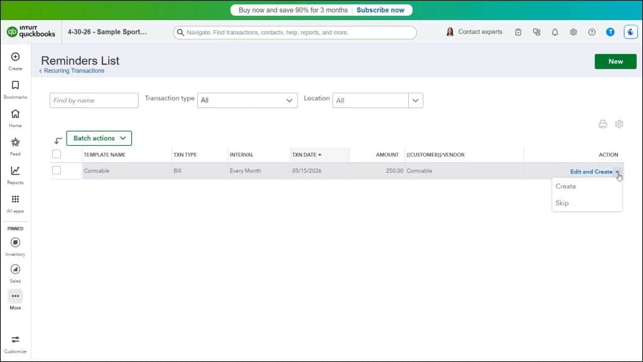Click Subscribe now link
Screen dimensions: 643x362
(x=380, y=10)
